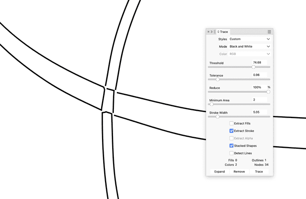Click the Tolerance value field 0.96

pyautogui.click(x=260, y=75)
